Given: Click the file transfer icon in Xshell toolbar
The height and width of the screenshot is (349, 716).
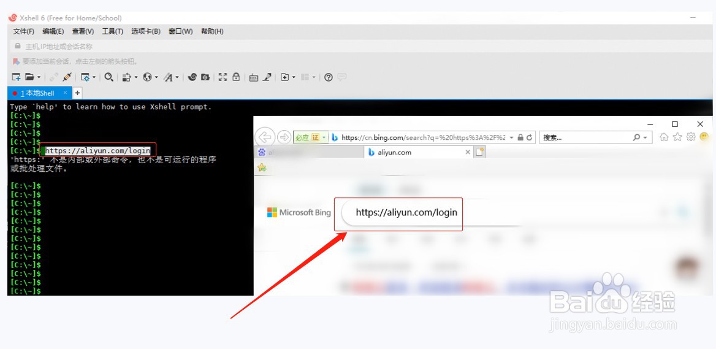Looking at the screenshot, I should (128, 77).
